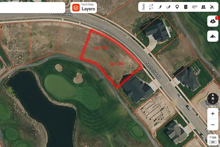Select the Lot 200 parcel label
The image size is (220, 147).
117,64
